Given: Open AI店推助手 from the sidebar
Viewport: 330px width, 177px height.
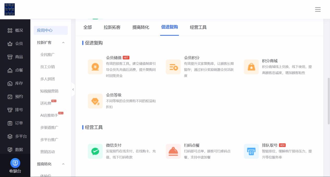Looking at the screenshot, I should 49,115.
